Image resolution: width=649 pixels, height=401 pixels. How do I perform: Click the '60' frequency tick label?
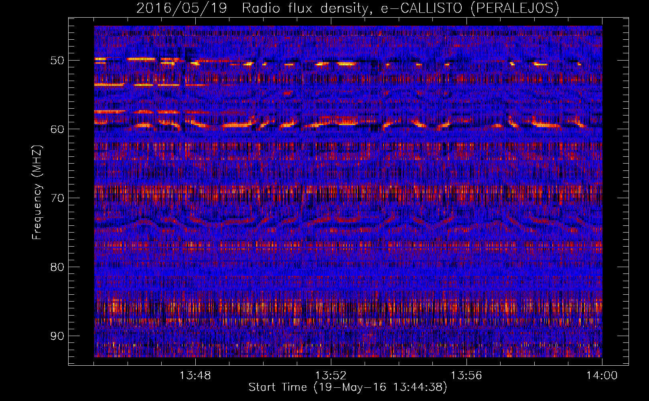click(57, 129)
